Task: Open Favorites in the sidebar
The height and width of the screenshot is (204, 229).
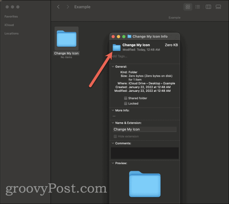Action: point(11,17)
